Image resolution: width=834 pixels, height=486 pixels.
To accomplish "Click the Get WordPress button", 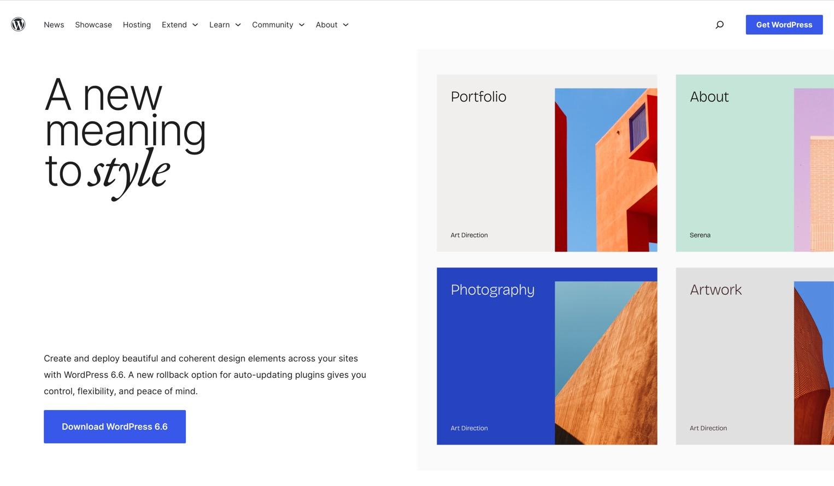I will [784, 25].
